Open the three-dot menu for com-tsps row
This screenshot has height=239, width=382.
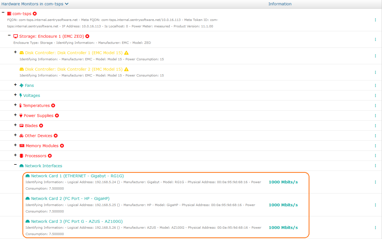pos(375,20)
